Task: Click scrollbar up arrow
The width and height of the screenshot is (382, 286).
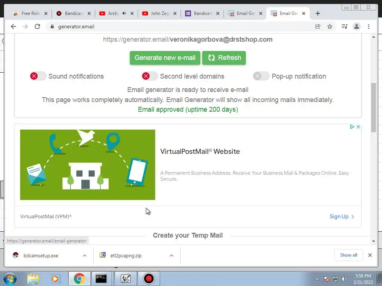Action: 373,37
